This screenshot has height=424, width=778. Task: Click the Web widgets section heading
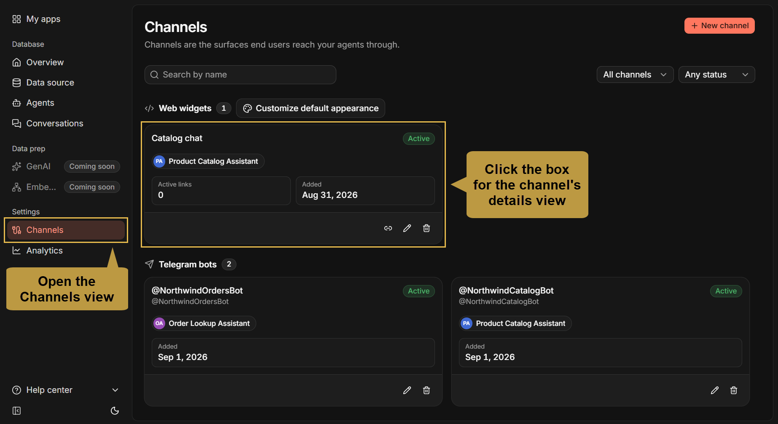click(185, 108)
